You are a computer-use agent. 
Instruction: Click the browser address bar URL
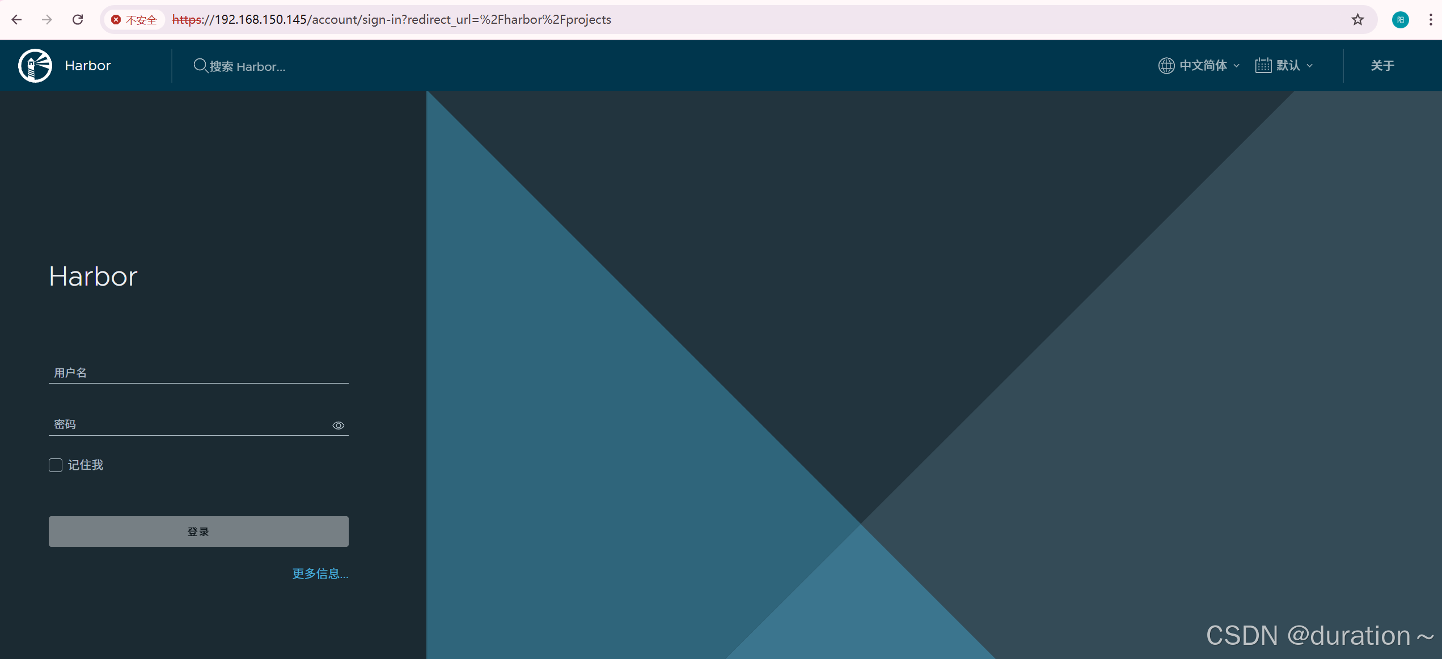coord(391,20)
